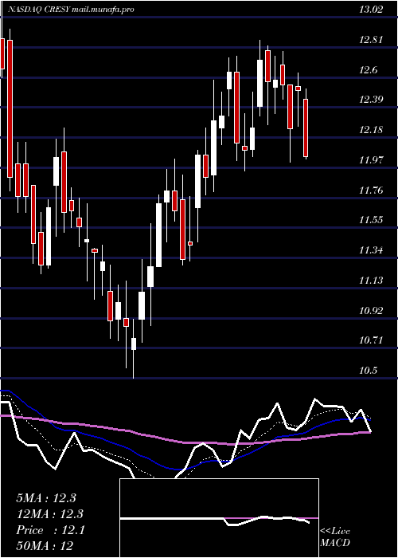Click the Price : 12.1 readout
398x558 pixels.
pyautogui.click(x=50, y=530)
